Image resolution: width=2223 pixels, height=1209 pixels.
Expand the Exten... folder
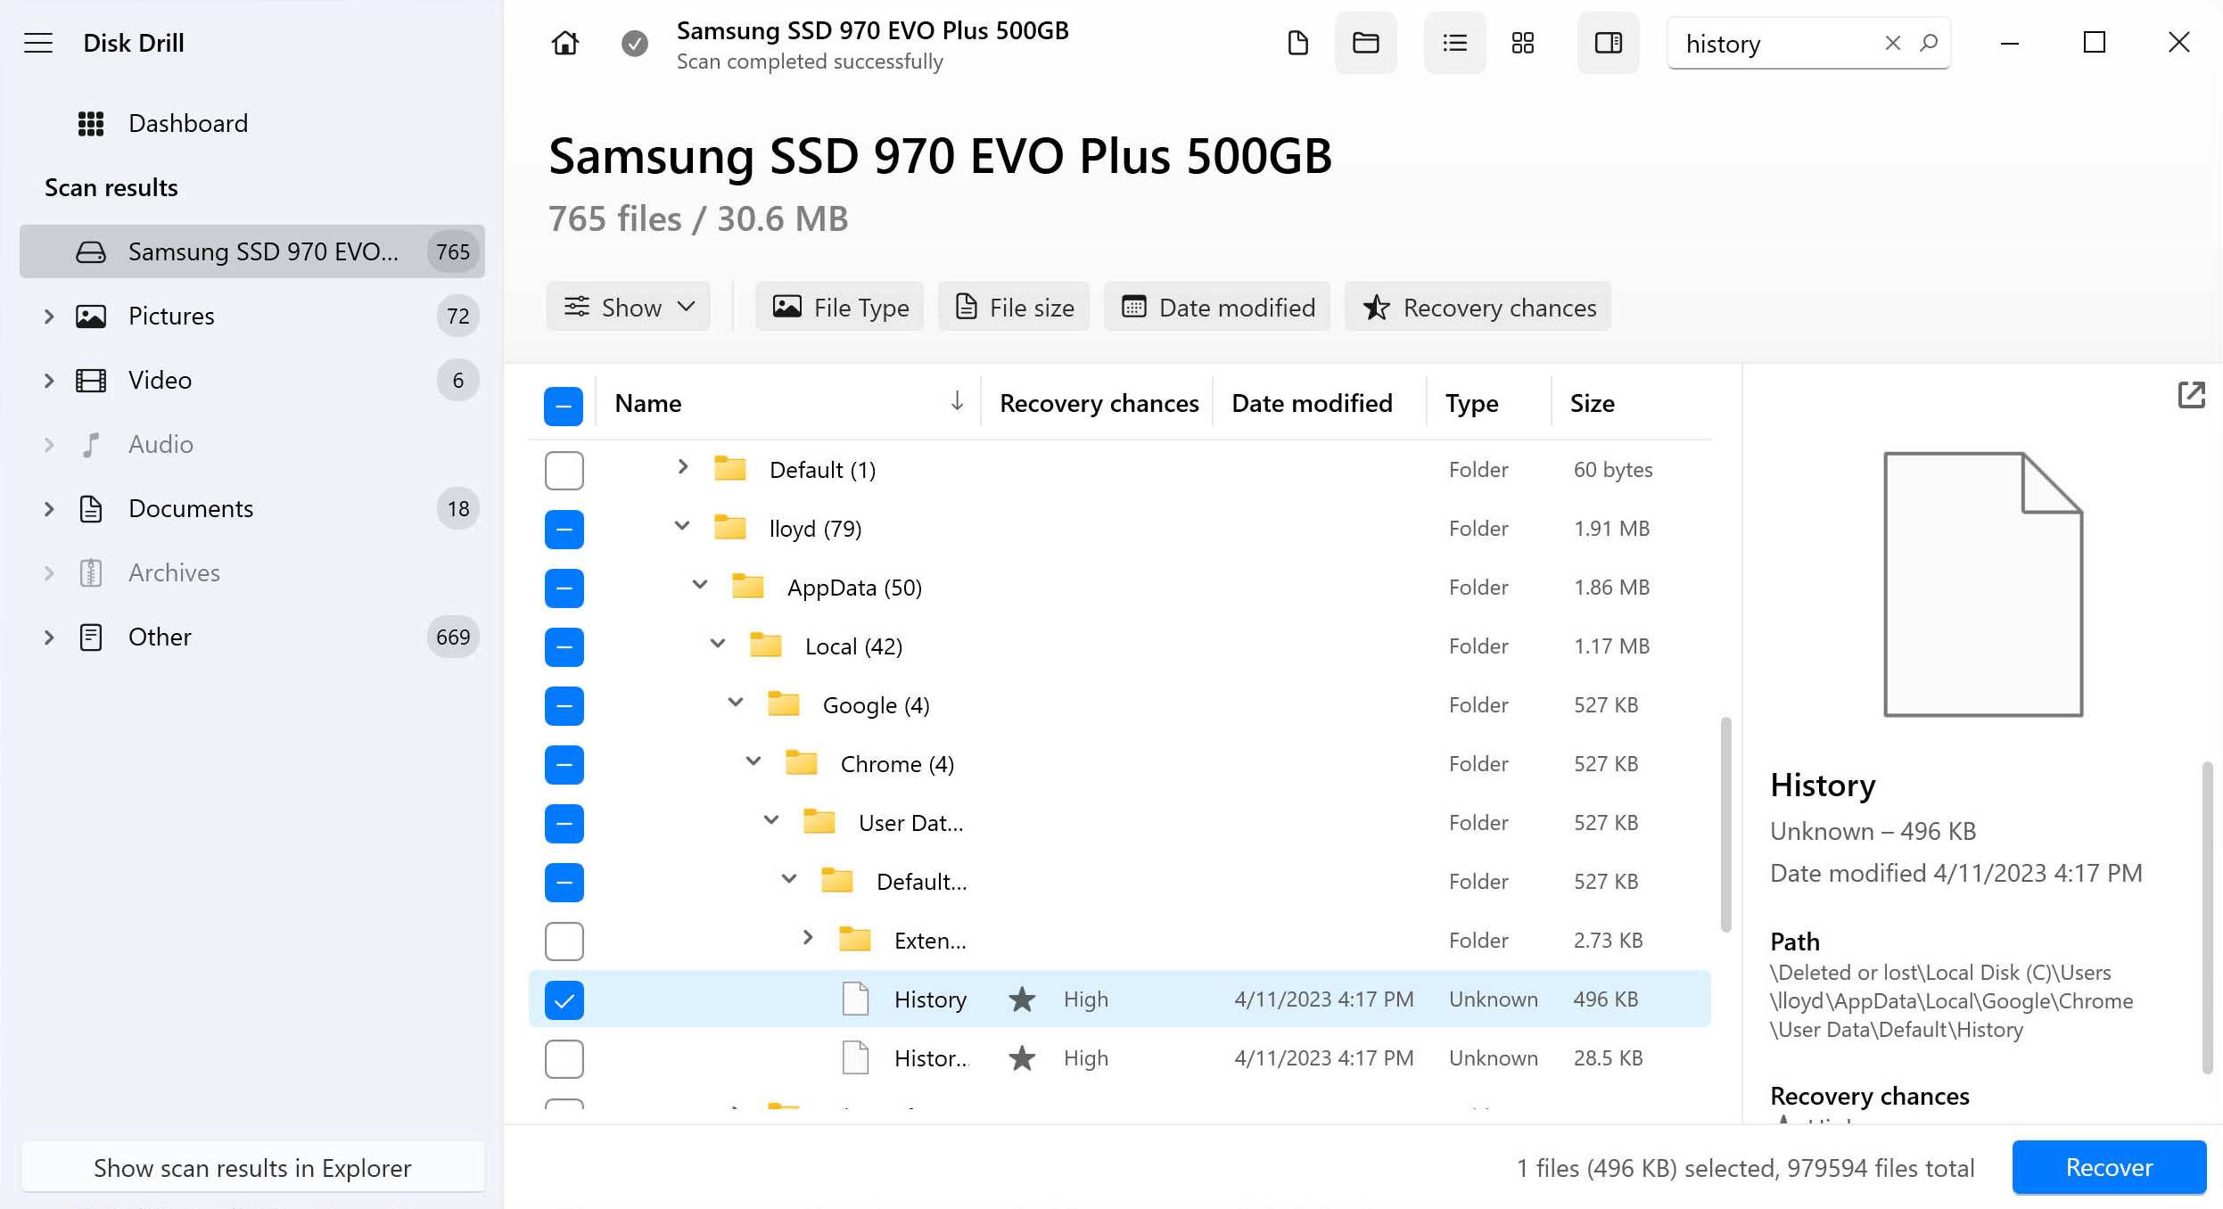(x=807, y=938)
